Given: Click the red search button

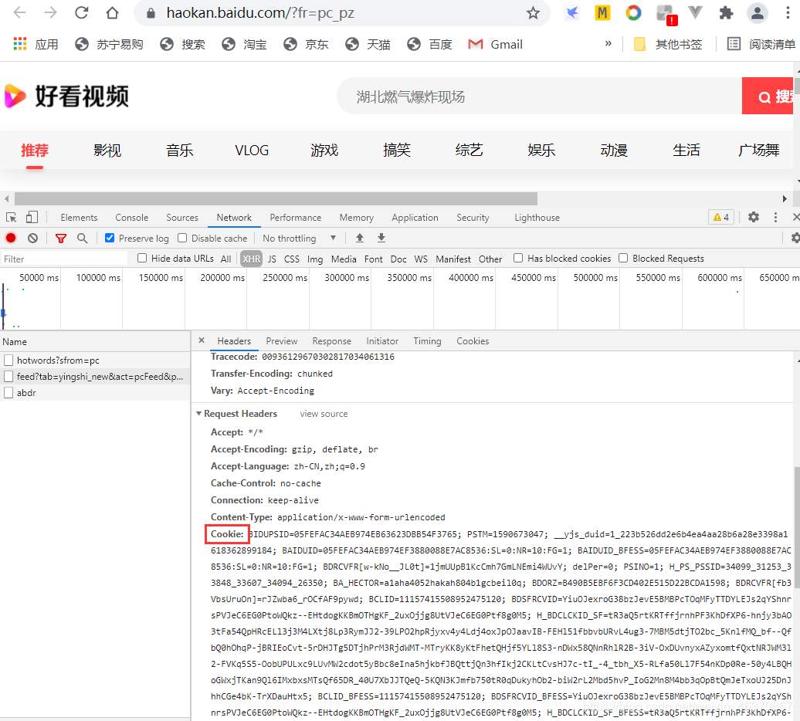Looking at the screenshot, I should tap(768, 96).
